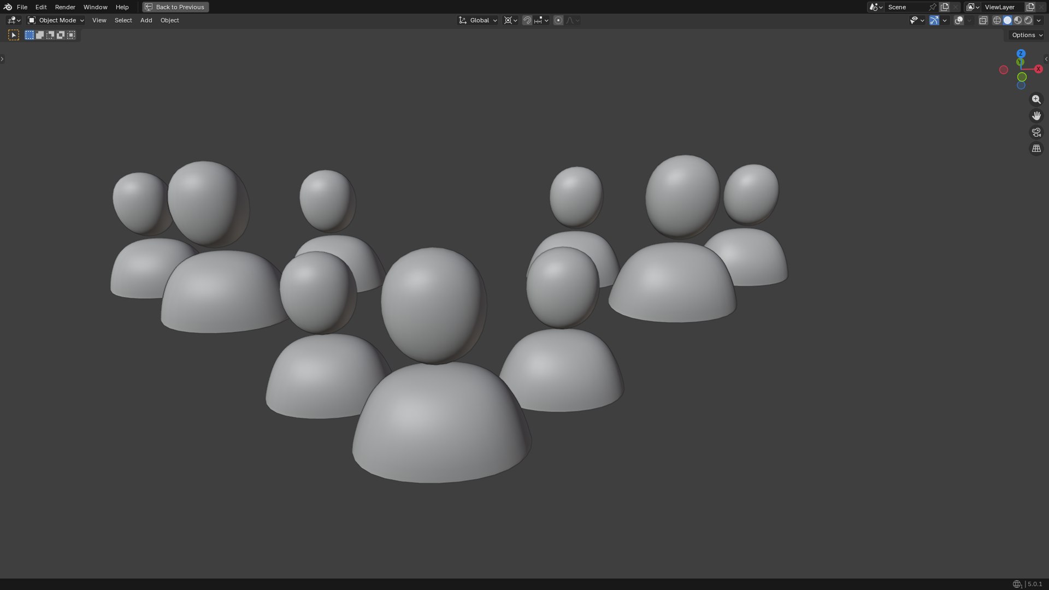Toggle proportional editing
This screenshot has width=1049, height=590.
(x=558, y=20)
